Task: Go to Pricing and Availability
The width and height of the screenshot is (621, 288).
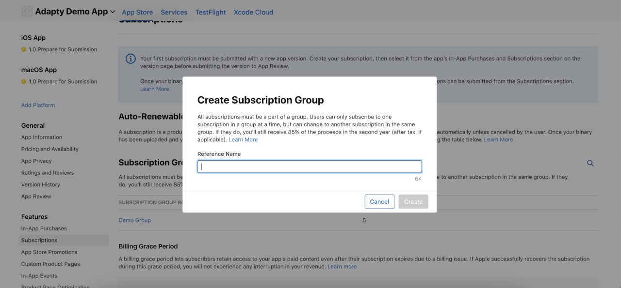Action: (49, 149)
